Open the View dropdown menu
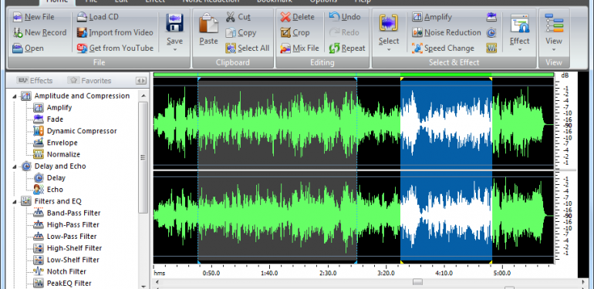Screen dimensions: 594x289 pyautogui.click(x=553, y=49)
